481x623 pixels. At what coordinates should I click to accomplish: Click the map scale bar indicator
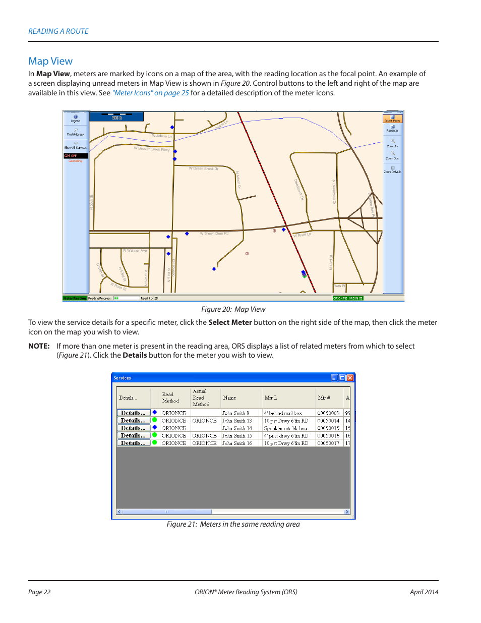coord(116,117)
